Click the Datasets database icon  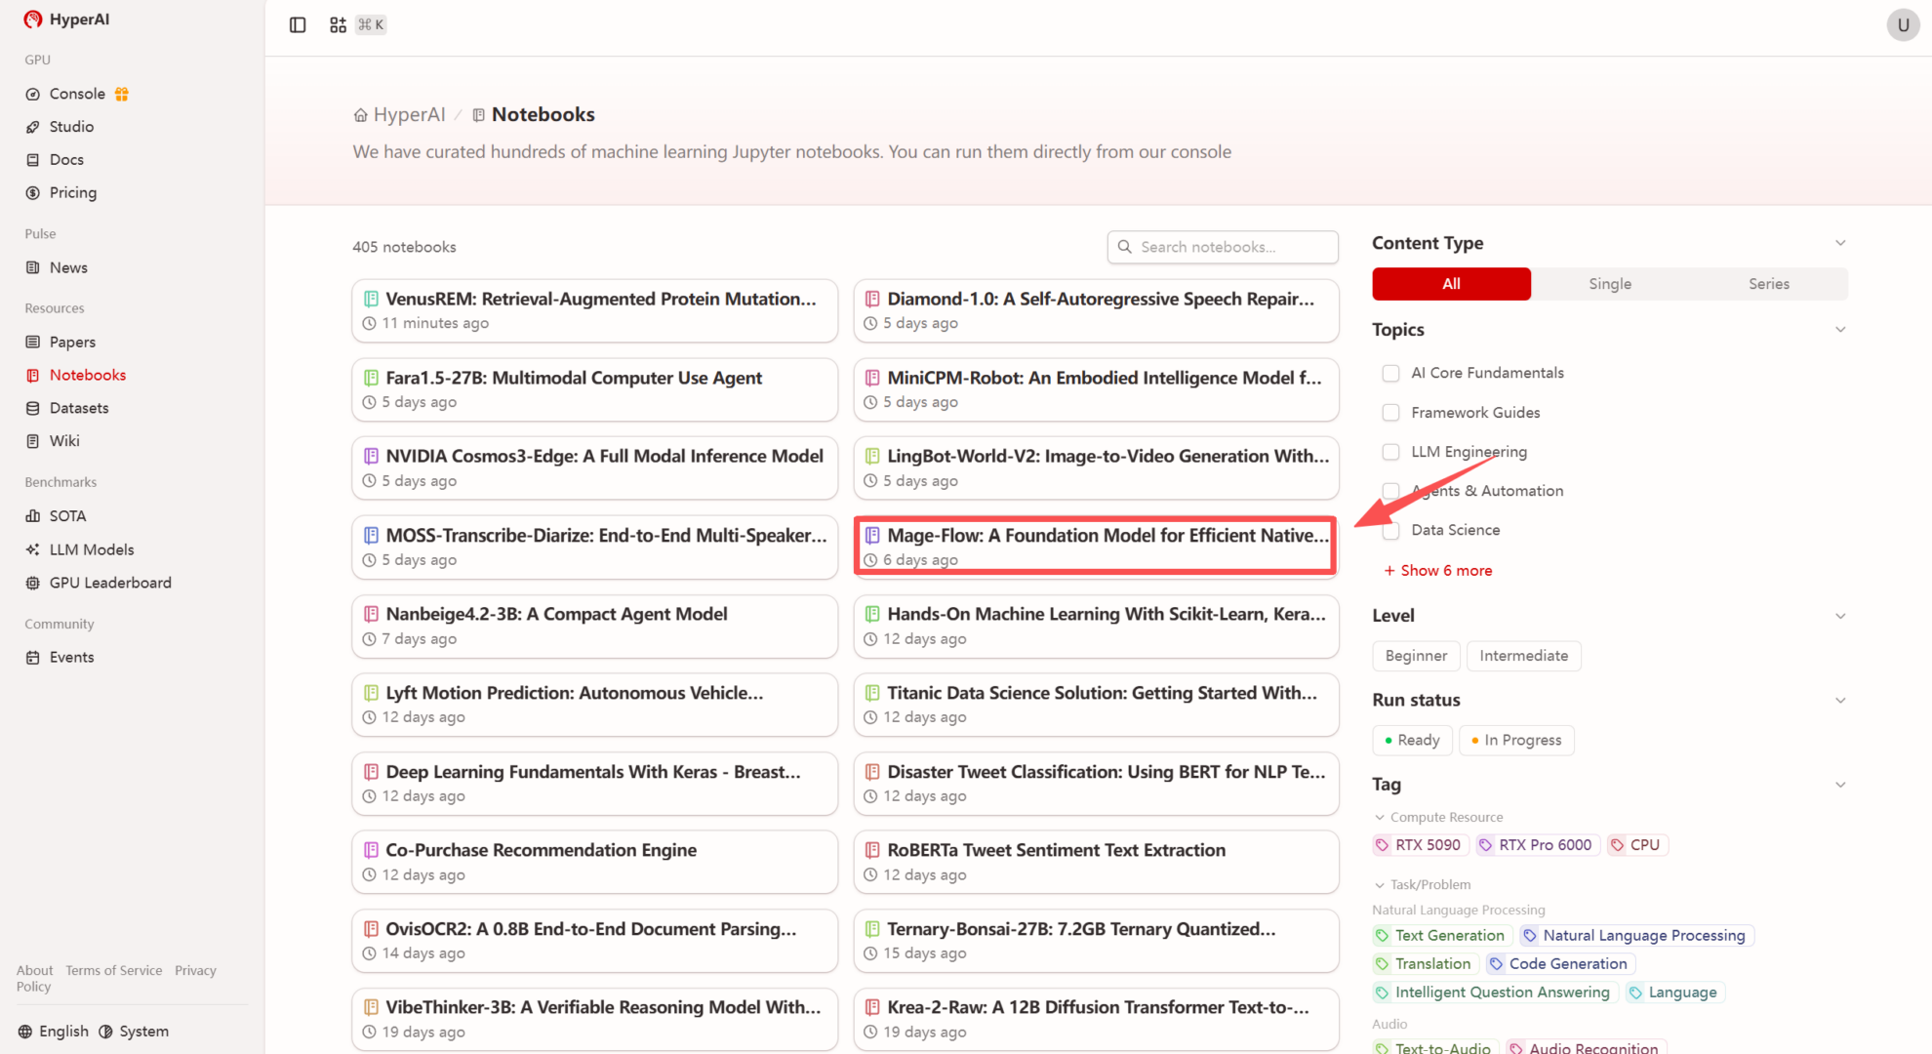(x=32, y=408)
